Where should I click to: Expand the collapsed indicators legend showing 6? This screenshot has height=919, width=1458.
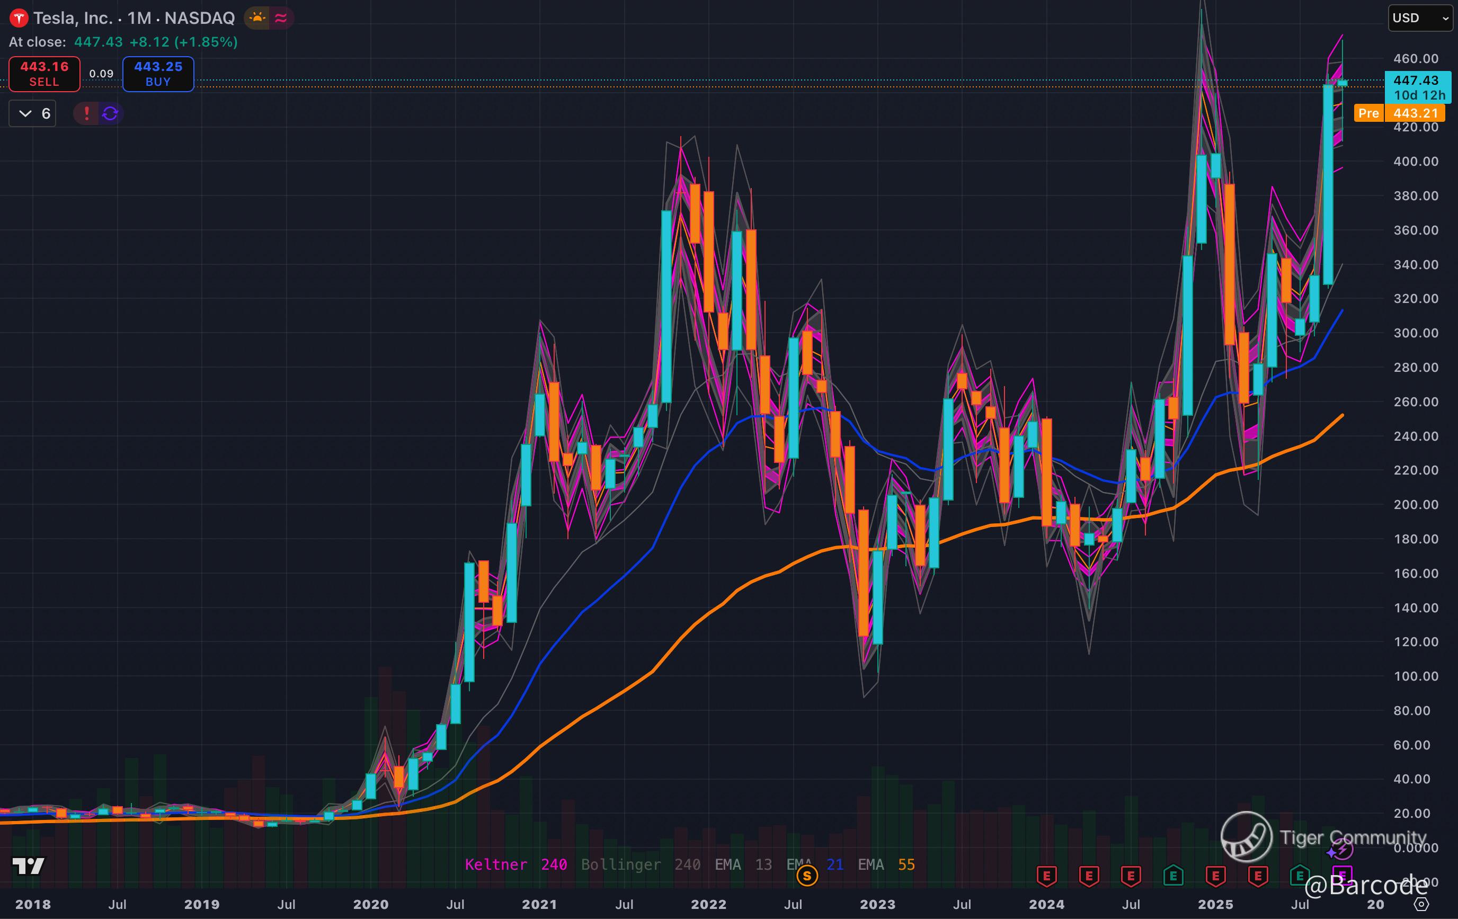coord(33,113)
